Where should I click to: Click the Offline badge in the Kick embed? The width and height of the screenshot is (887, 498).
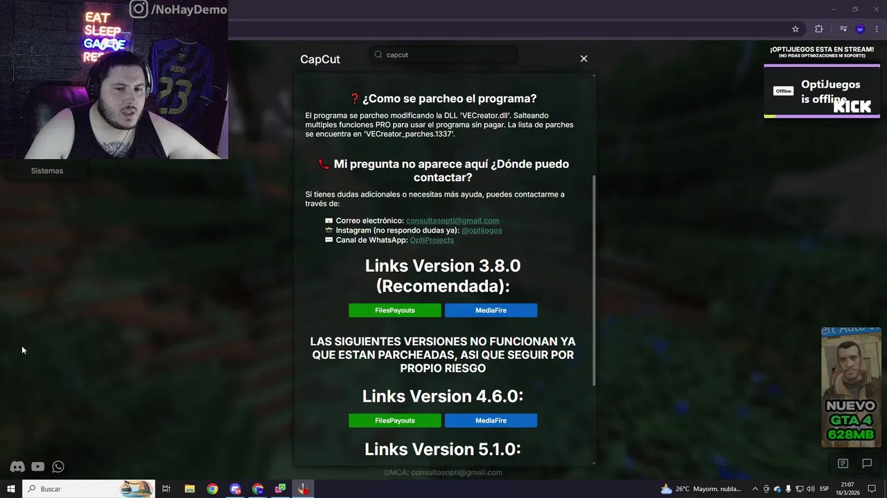tap(783, 91)
